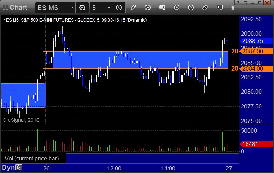Click date label 26 on time axis

pos(46,168)
